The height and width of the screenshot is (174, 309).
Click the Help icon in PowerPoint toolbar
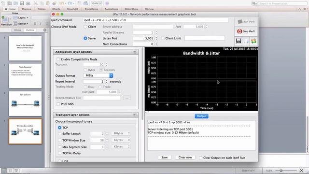(107, 3)
